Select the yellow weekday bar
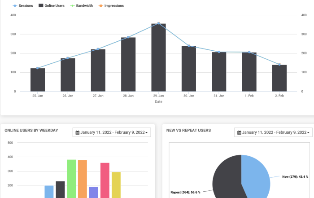Screen dimensions: 314x198 click(x=116, y=185)
